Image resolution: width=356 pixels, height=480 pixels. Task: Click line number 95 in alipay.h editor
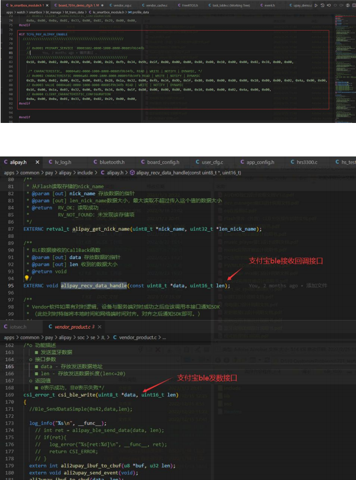point(11,286)
